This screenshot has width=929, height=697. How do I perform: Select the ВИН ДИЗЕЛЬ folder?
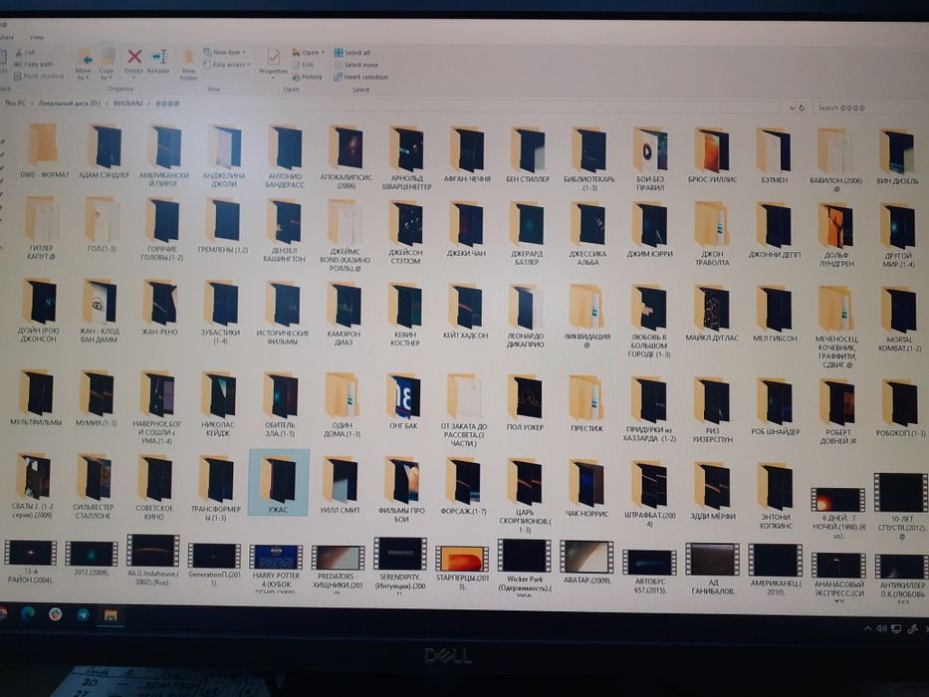pos(897,157)
